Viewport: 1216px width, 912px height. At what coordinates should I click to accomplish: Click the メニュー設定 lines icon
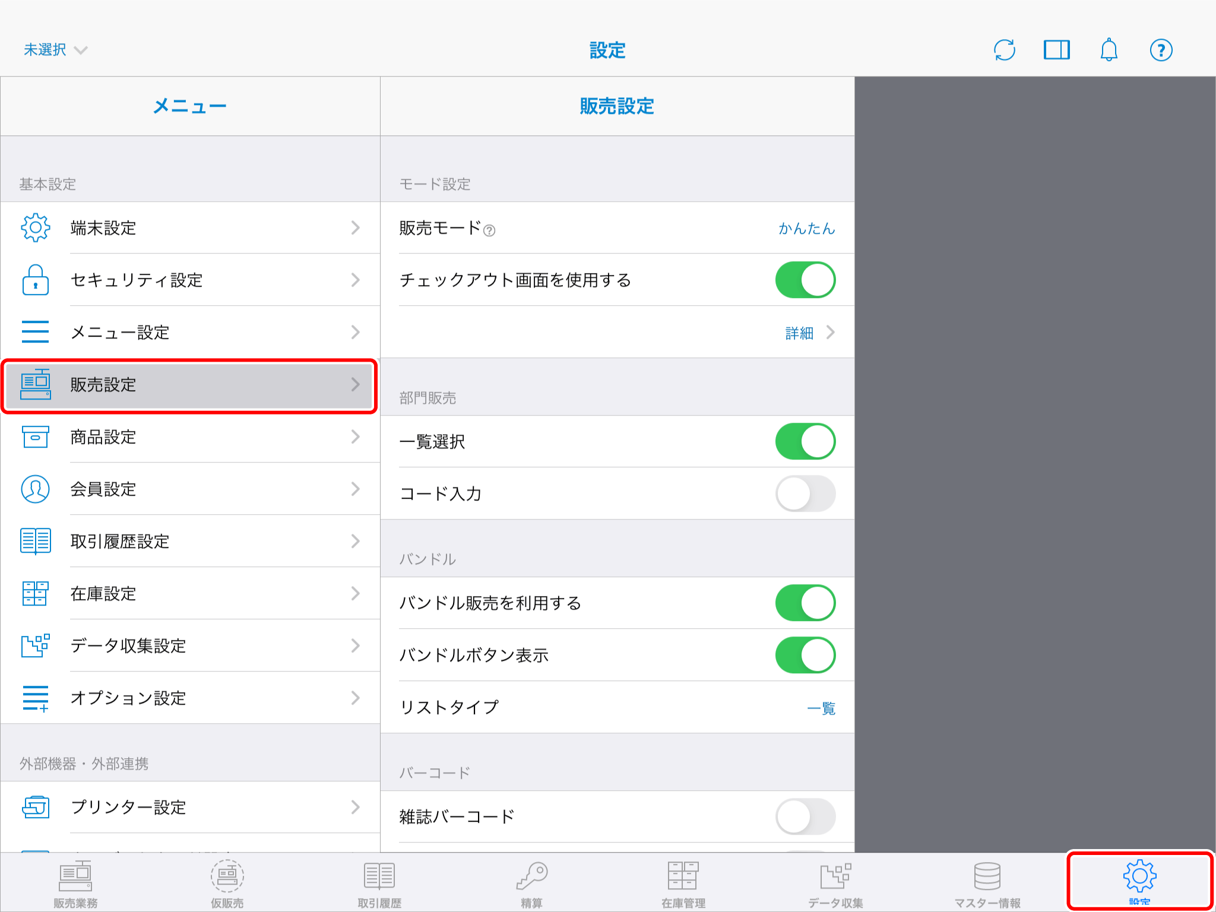point(36,332)
